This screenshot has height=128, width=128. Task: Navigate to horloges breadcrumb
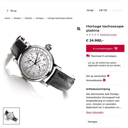click(x=40, y=18)
